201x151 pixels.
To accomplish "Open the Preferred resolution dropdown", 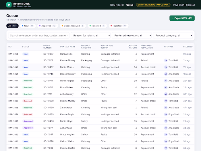I will coord(132,35).
